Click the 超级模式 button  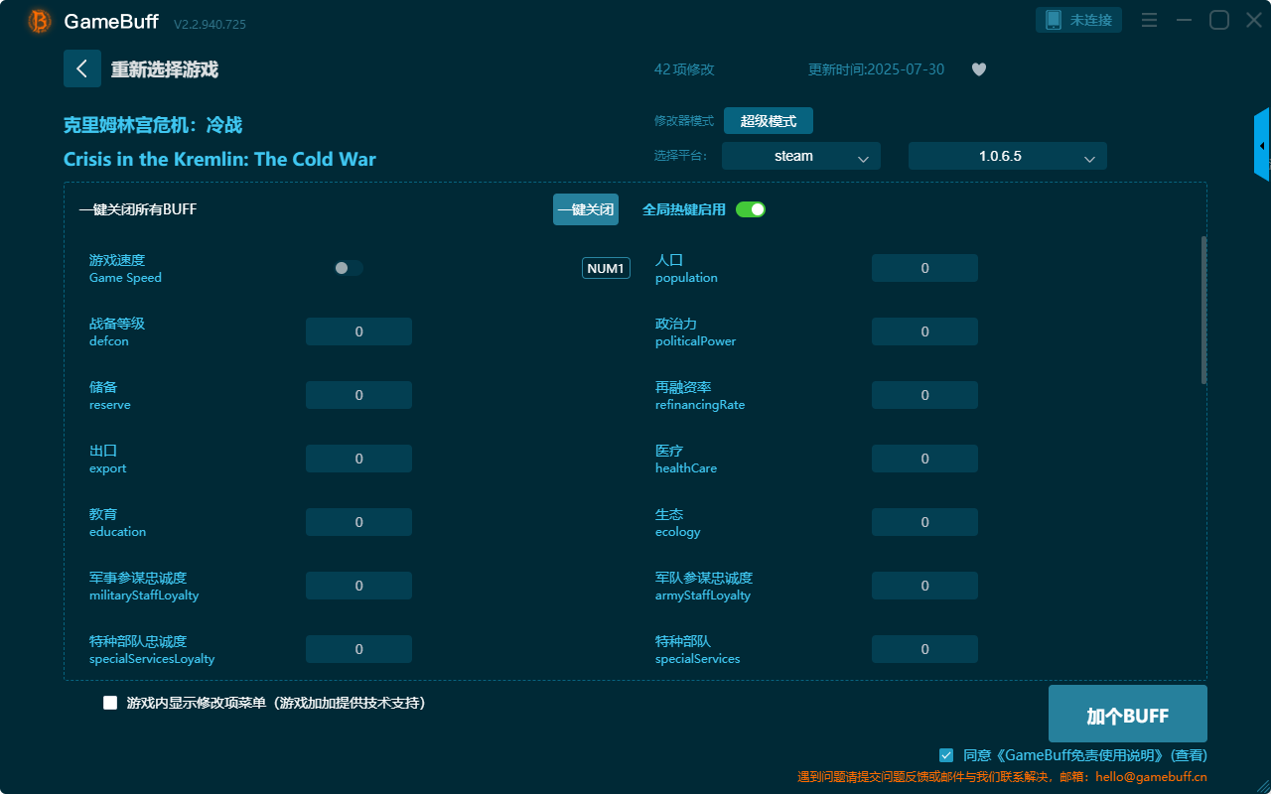point(769,121)
